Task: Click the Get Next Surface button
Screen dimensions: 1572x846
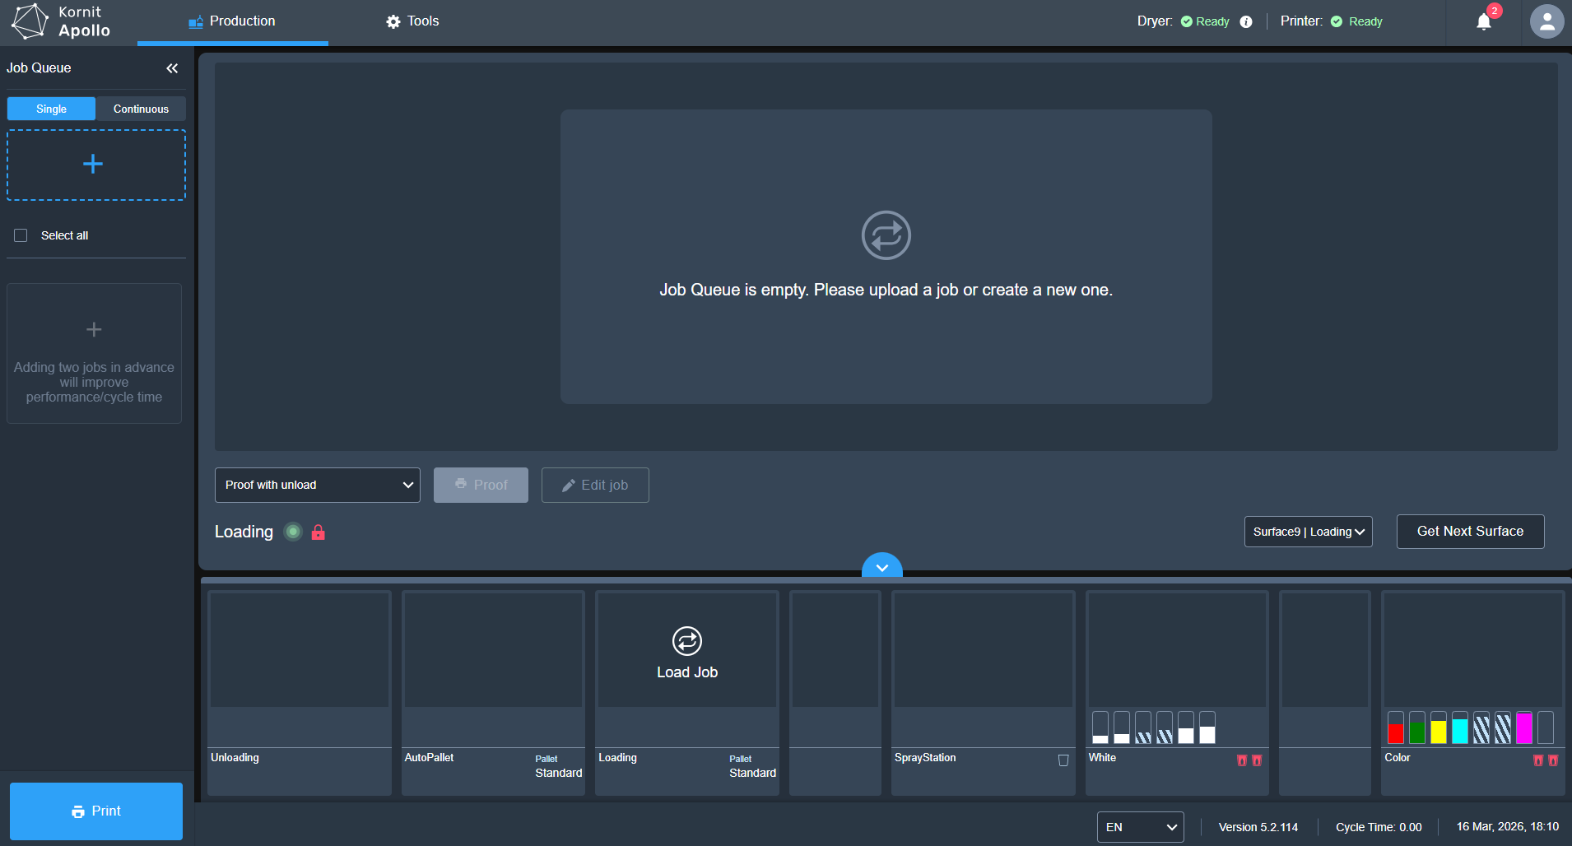Action: [x=1470, y=532]
